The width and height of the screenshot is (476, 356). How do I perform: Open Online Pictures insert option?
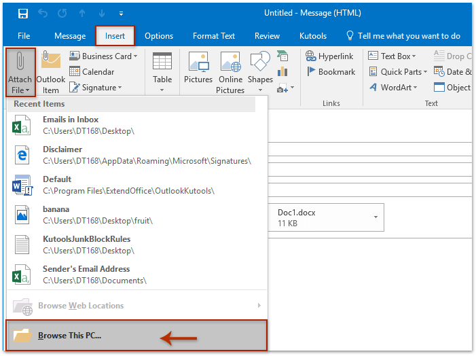(x=230, y=64)
